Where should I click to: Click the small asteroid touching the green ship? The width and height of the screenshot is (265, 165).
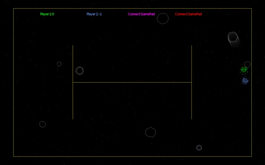247,64
